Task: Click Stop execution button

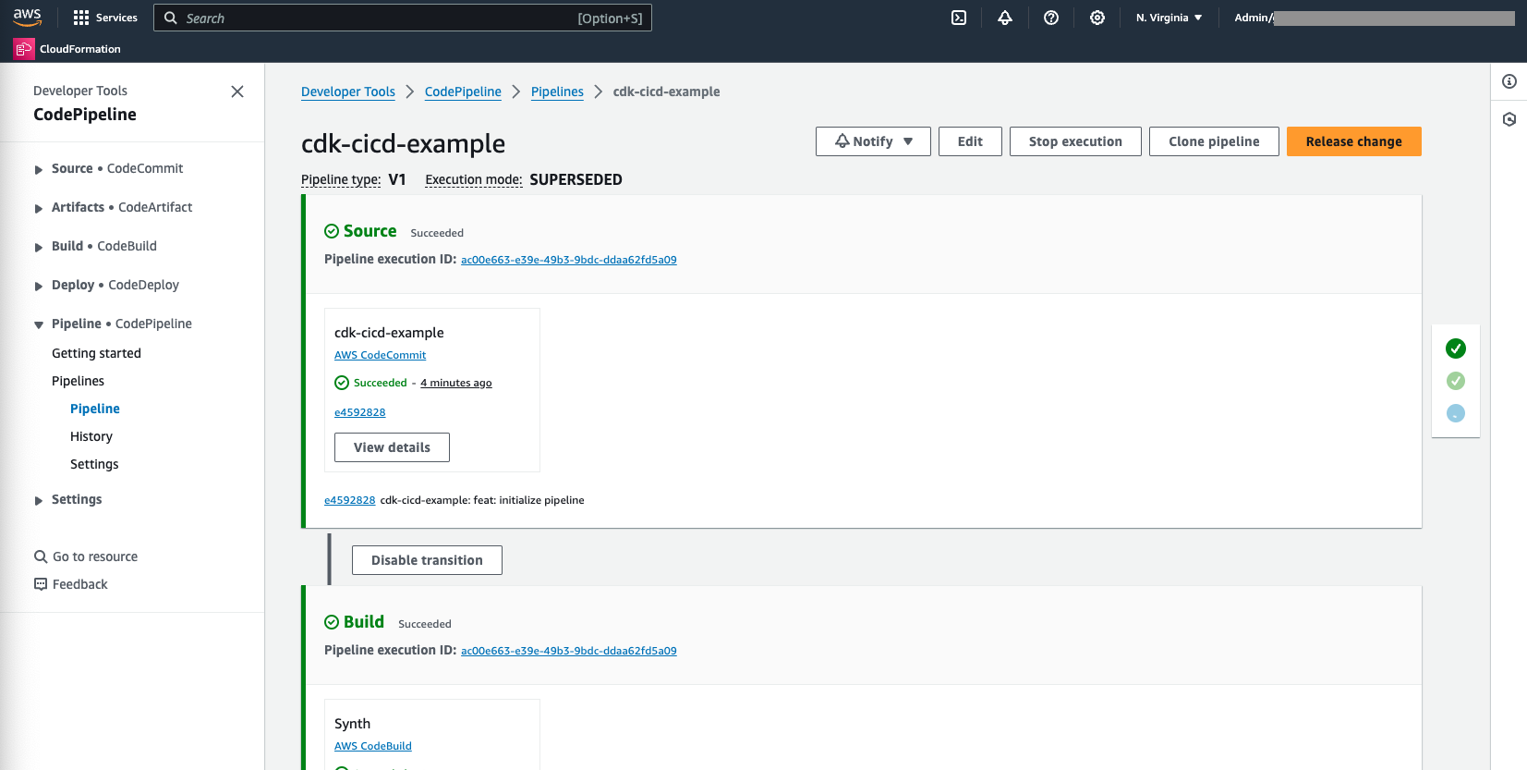Action: (x=1075, y=141)
